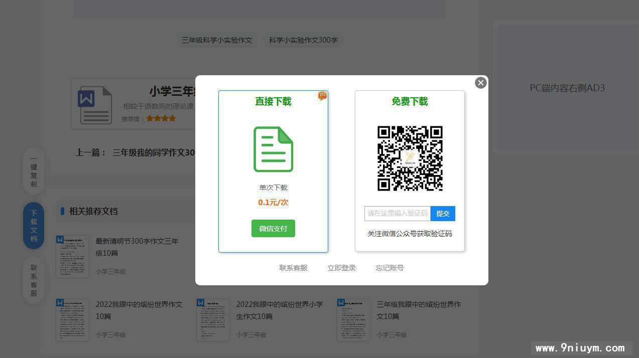Click 忘记账号 link

click(x=390, y=268)
